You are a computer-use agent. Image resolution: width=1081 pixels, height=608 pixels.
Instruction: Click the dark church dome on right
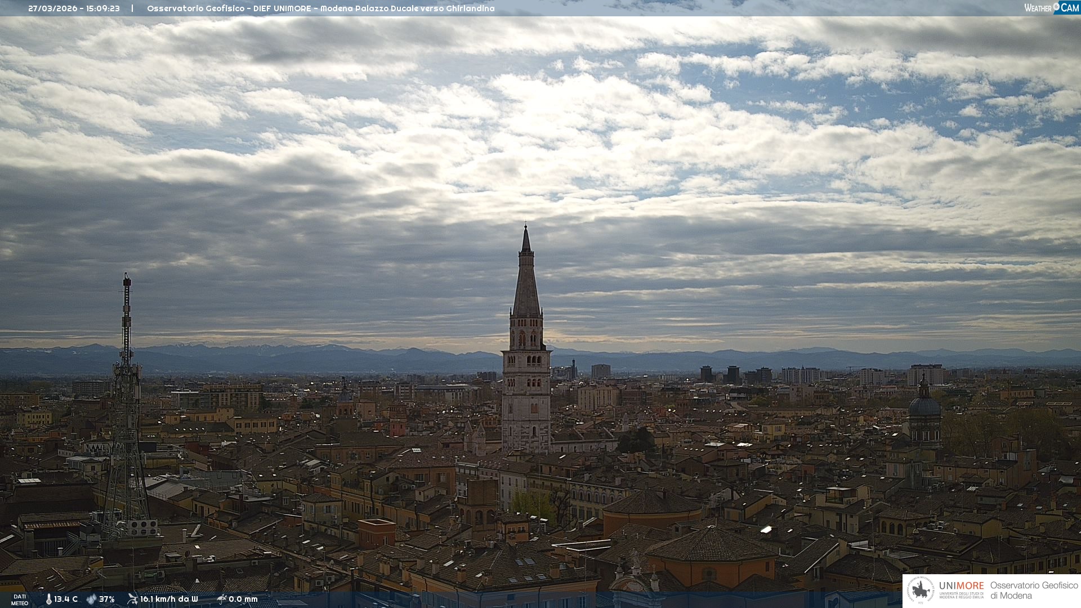924,405
